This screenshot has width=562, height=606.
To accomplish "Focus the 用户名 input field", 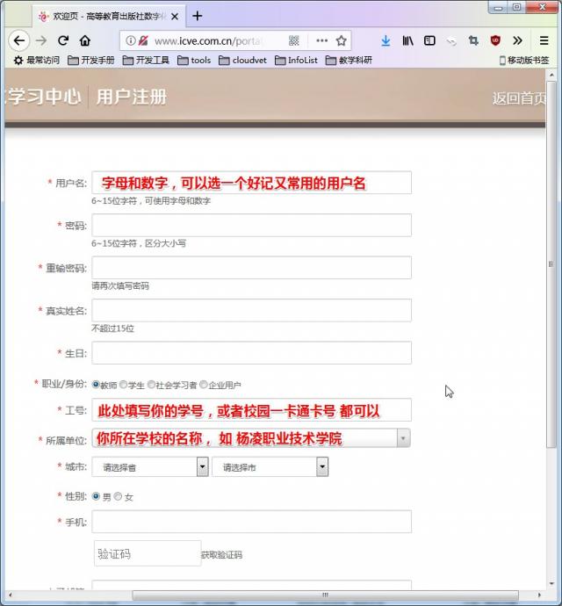I will point(252,183).
